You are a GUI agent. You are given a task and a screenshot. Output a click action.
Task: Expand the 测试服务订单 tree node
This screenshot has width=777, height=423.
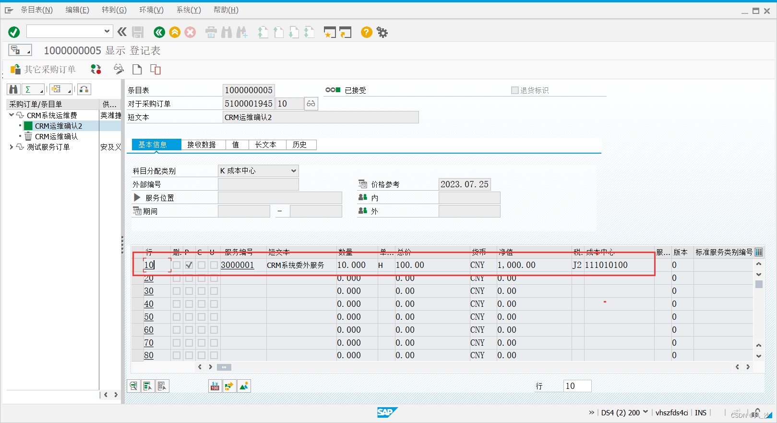(x=12, y=147)
